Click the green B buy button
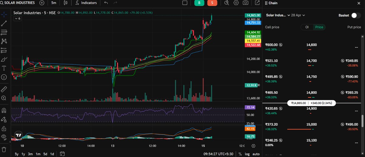 click(x=199, y=3)
